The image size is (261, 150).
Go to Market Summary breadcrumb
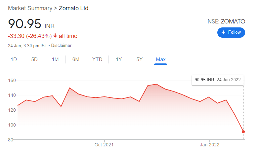(x=30, y=8)
